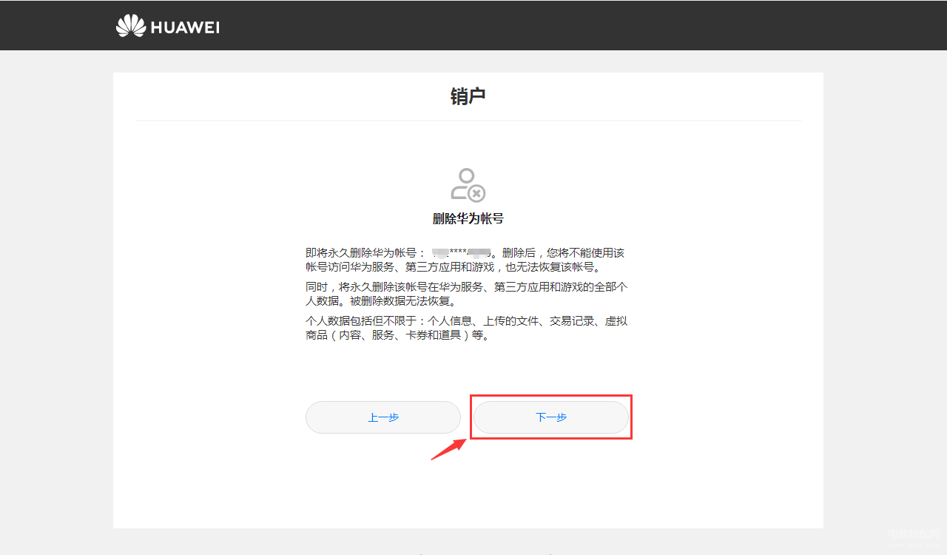Click the delete account user icon
This screenshot has height=555, width=947.
point(468,185)
